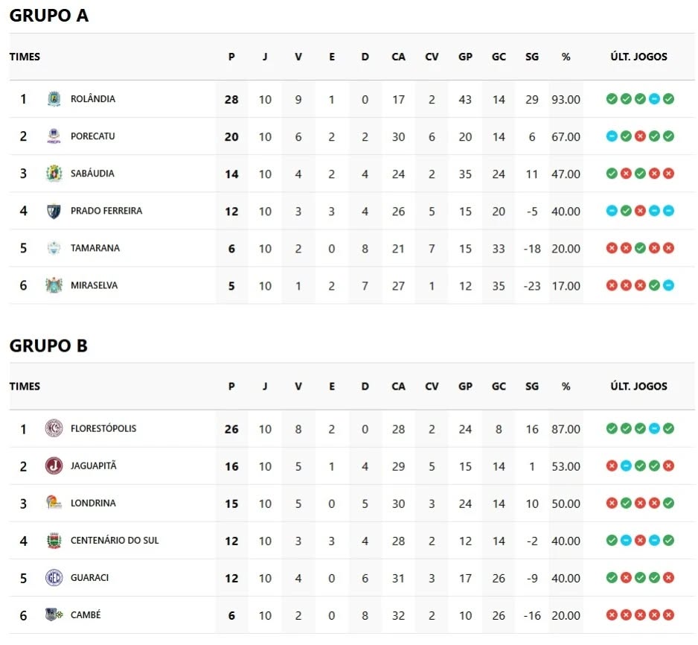Click Grupo A percentage column header
The width and height of the screenshot is (698, 645).
click(566, 57)
